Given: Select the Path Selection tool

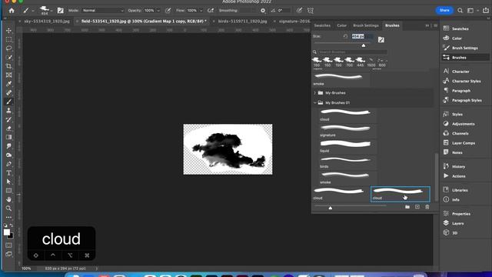Looking at the screenshot, I should pyautogui.click(x=8, y=182).
